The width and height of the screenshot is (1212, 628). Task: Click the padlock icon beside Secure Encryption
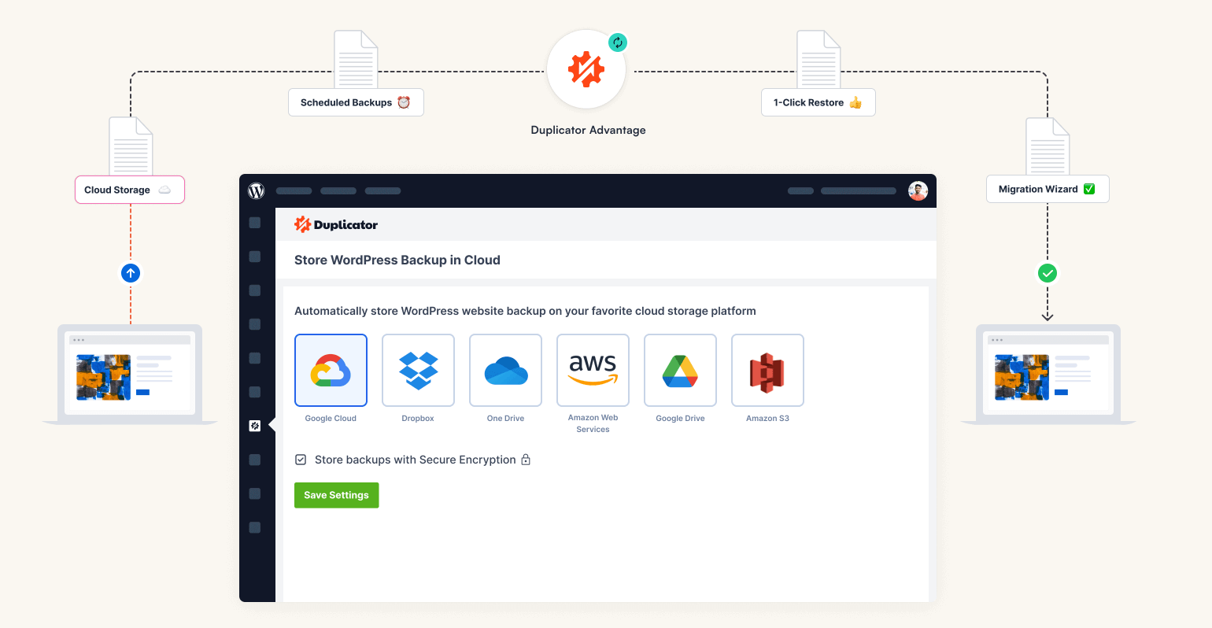(526, 460)
